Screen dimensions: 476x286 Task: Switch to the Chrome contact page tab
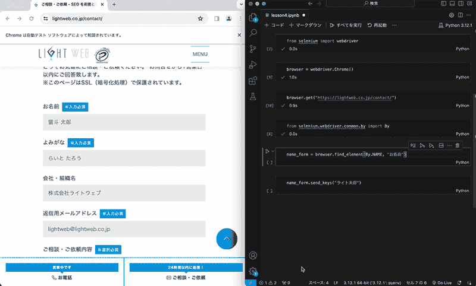tap(69, 5)
